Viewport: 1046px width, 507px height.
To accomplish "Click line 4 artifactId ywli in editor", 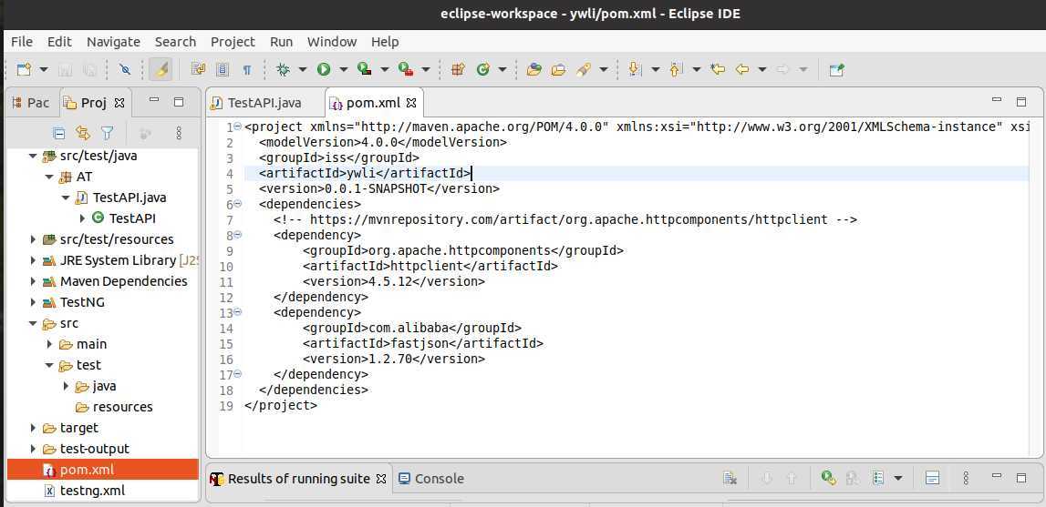I will click(366, 173).
